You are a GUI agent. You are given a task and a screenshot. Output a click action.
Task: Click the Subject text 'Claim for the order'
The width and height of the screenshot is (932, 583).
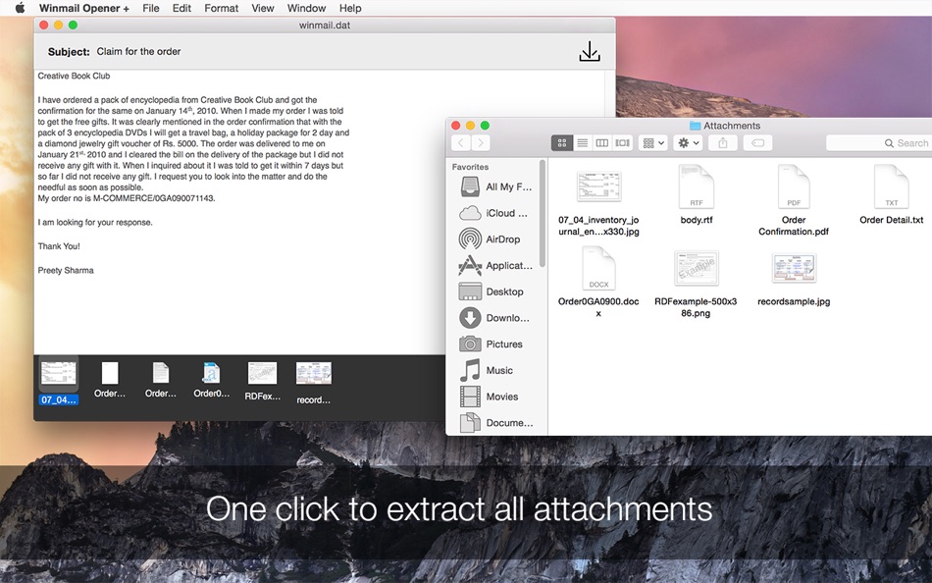[138, 51]
